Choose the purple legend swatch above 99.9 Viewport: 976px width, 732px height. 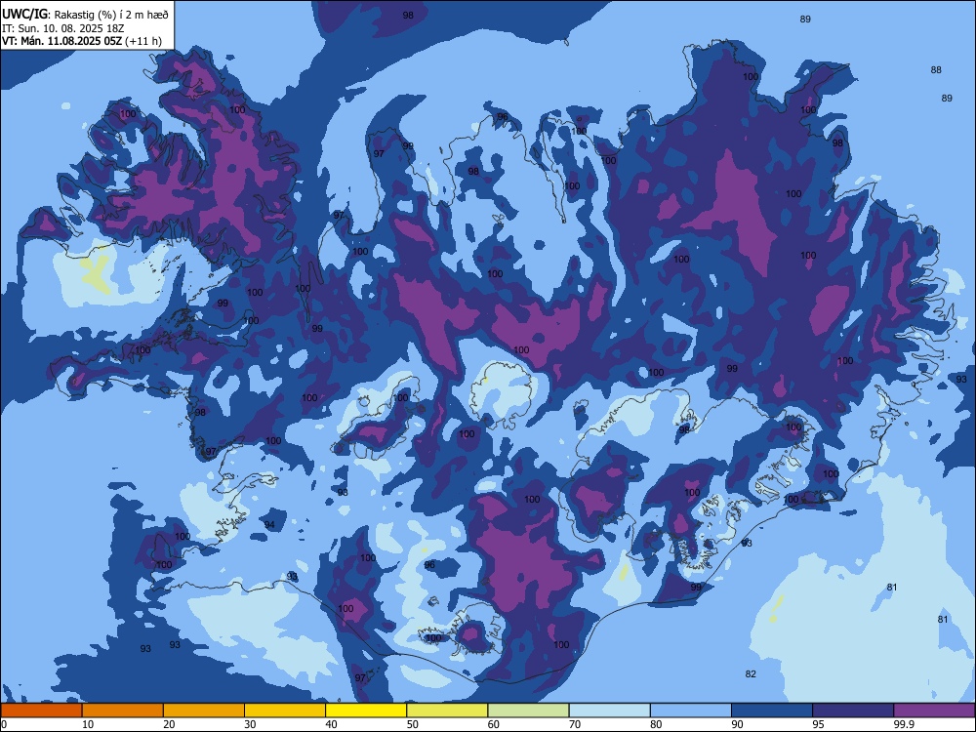coord(934,711)
